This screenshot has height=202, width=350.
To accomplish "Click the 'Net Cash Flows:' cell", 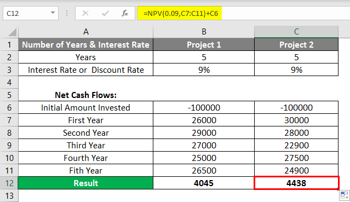I will [85, 95].
